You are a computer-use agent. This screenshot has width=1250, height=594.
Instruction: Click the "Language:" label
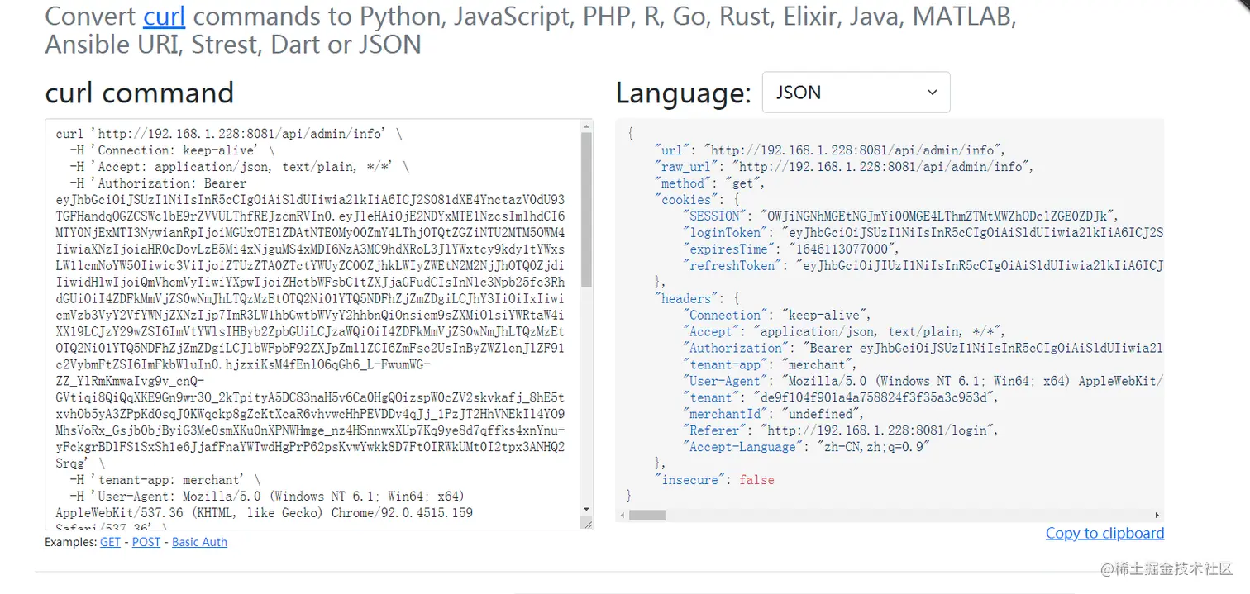tap(683, 93)
